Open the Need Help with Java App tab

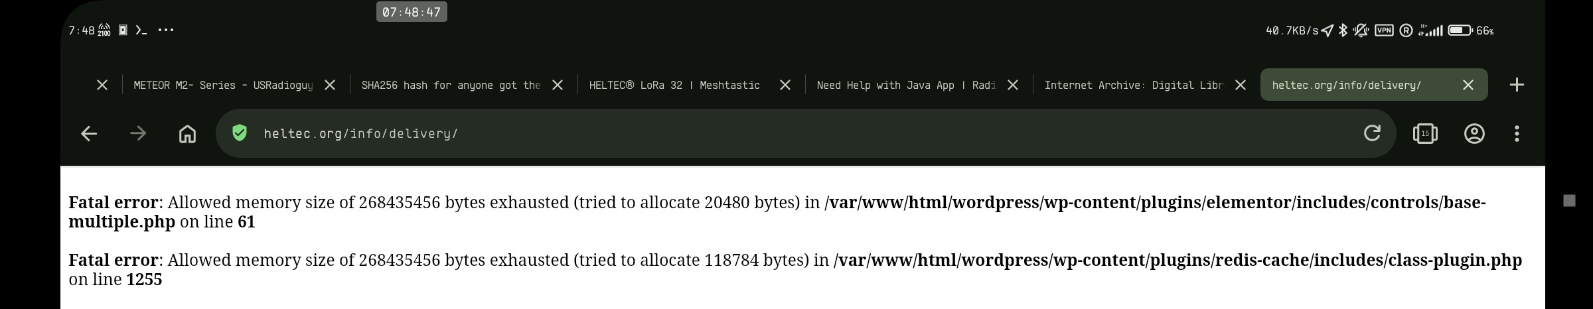pyautogui.click(x=906, y=85)
